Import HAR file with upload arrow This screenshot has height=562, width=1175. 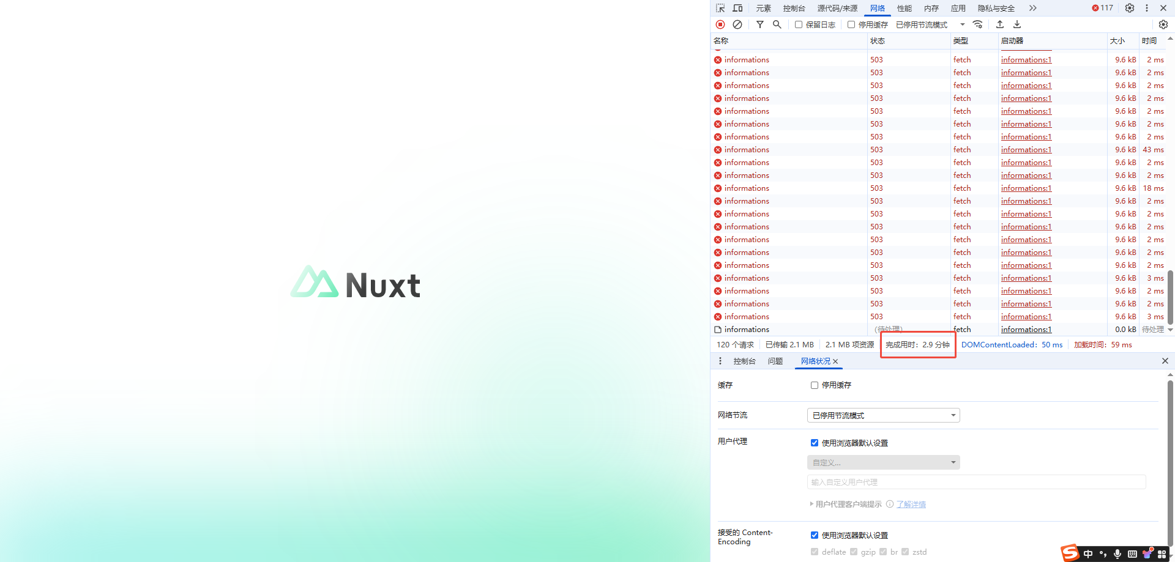1000,24
